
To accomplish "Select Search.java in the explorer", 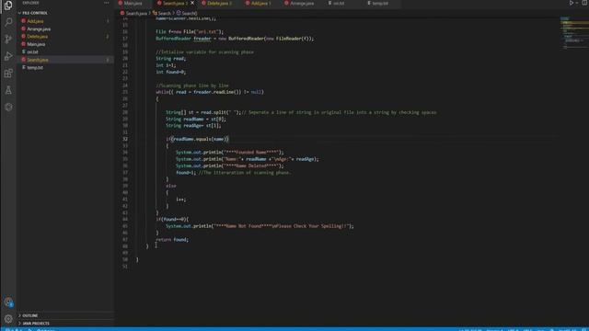I will pos(38,60).
